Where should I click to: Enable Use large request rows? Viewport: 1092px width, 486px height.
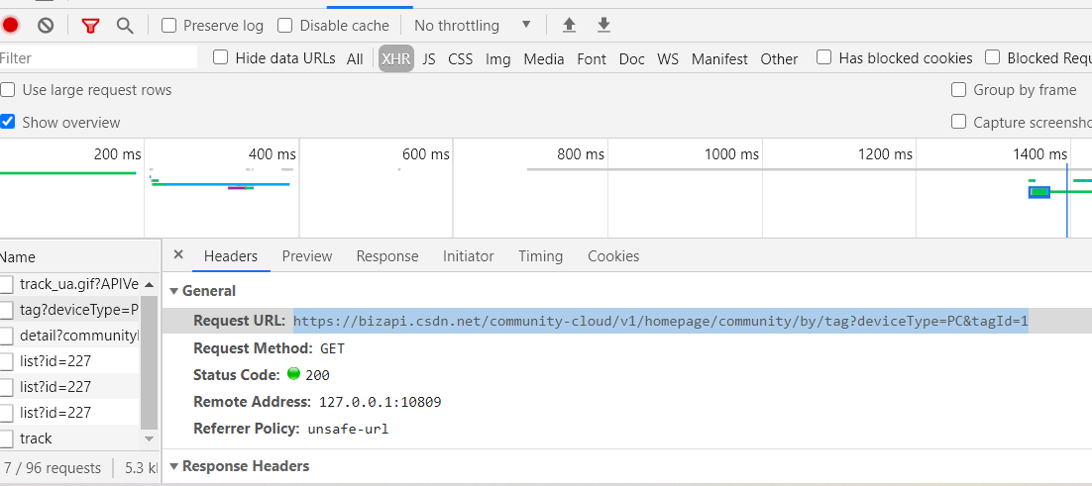pyautogui.click(x=7, y=90)
